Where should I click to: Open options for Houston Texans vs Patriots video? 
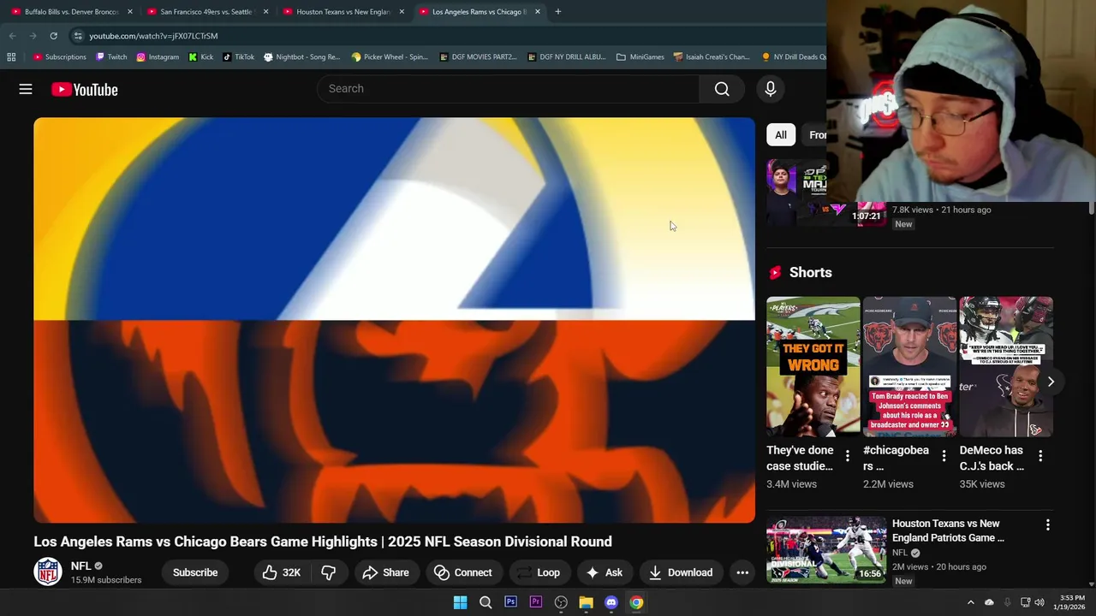tap(1047, 524)
